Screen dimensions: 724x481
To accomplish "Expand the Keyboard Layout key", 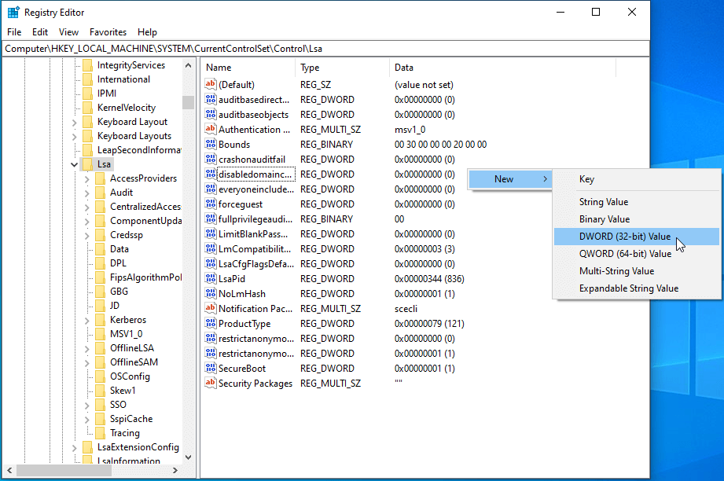I will pos(74,122).
